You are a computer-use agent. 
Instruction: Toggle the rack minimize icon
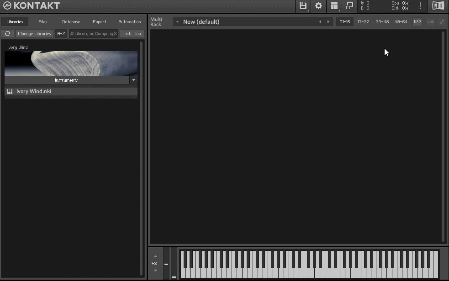[x=442, y=22]
